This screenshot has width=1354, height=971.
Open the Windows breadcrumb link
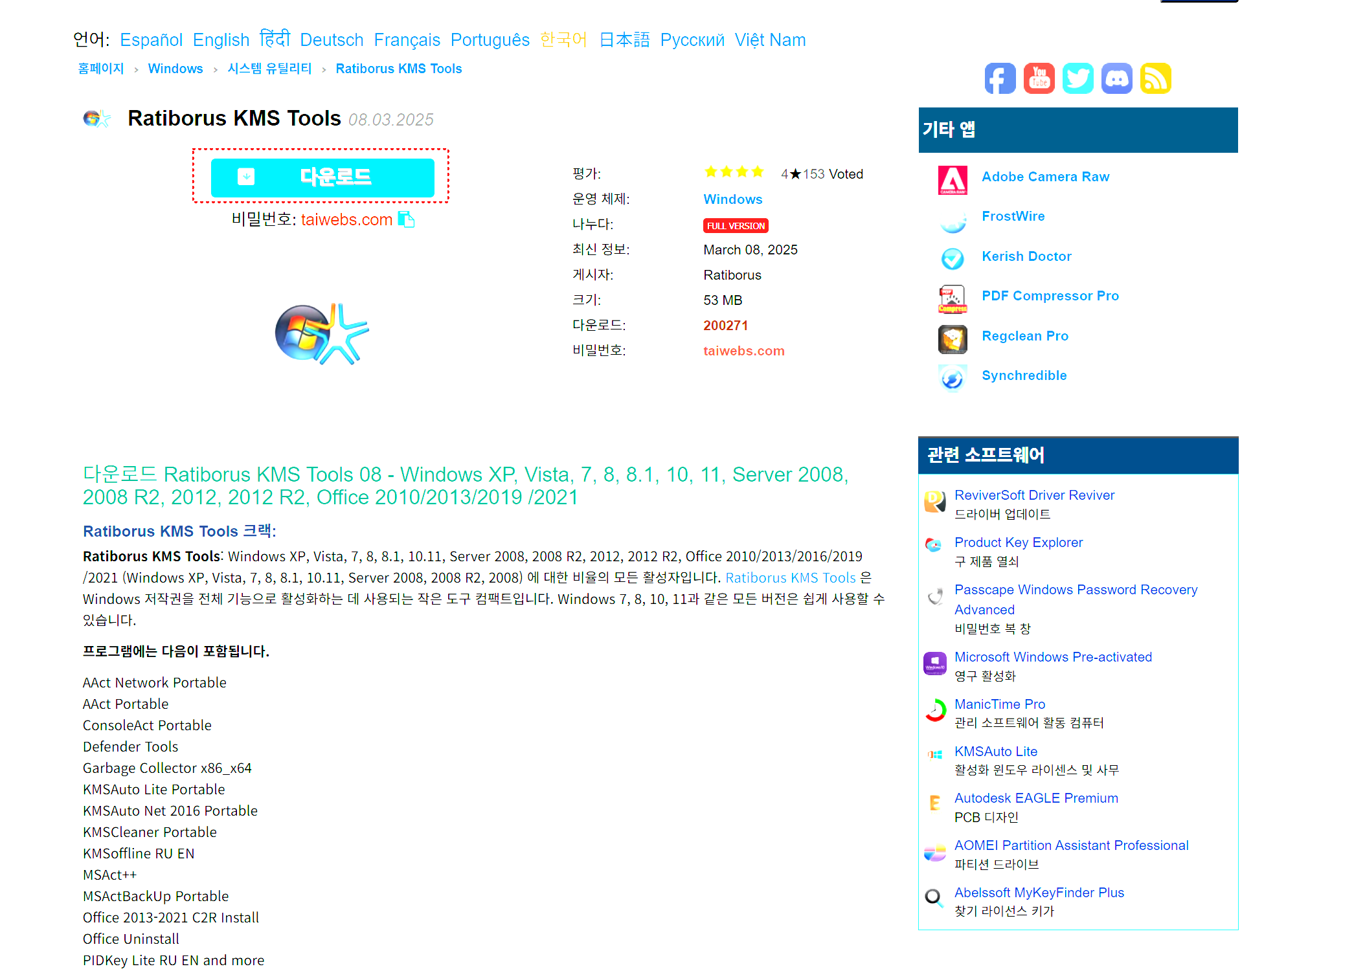pyautogui.click(x=175, y=68)
